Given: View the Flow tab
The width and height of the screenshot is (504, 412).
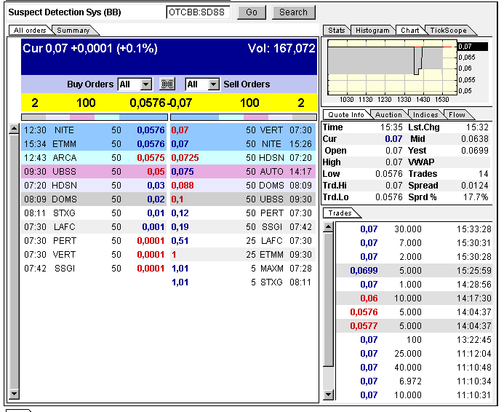Looking at the screenshot, I should (x=457, y=114).
